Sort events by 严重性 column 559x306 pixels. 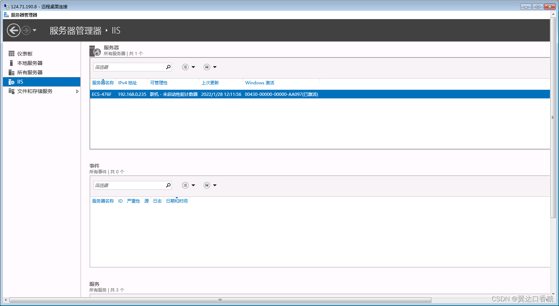[x=133, y=201]
